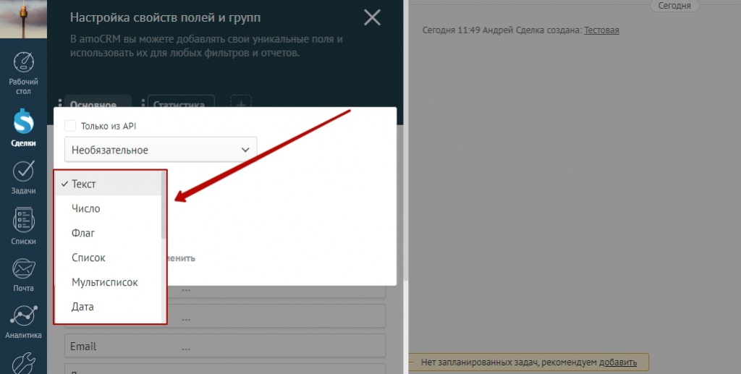
Task: Expand the Необязательное dropdown
Action: click(161, 150)
